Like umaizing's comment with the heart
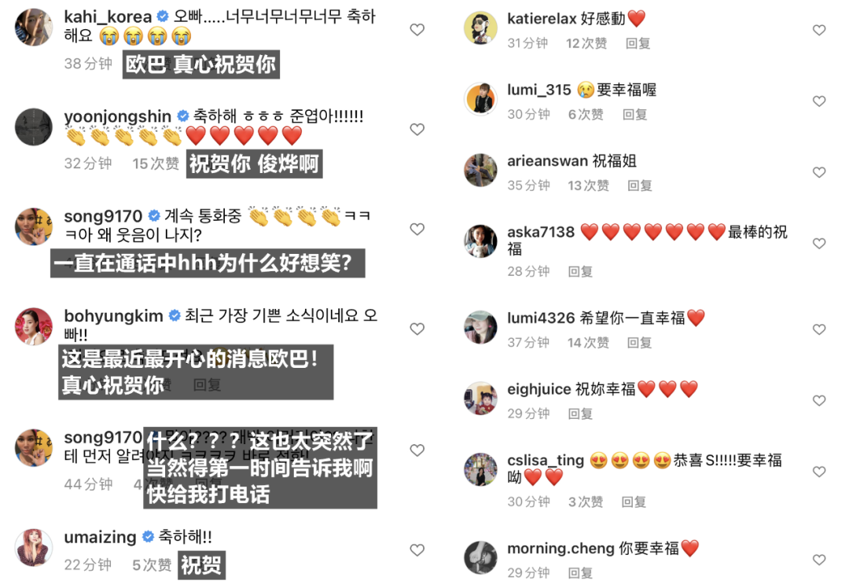The width and height of the screenshot is (849, 588). (x=417, y=550)
